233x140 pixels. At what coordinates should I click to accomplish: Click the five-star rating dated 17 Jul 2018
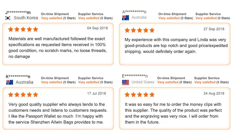click(x=23, y=95)
